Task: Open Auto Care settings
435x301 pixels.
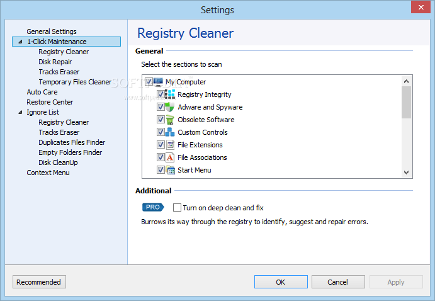Action: [42, 92]
